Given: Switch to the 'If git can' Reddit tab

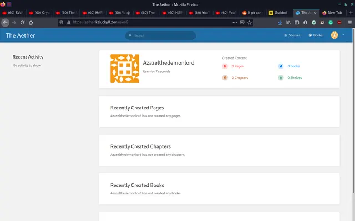Looking at the screenshot, I should click(253, 13).
